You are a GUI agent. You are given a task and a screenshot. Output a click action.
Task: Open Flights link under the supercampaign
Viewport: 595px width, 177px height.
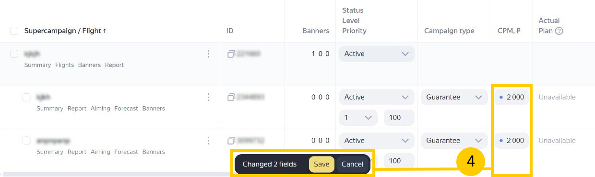click(x=64, y=65)
